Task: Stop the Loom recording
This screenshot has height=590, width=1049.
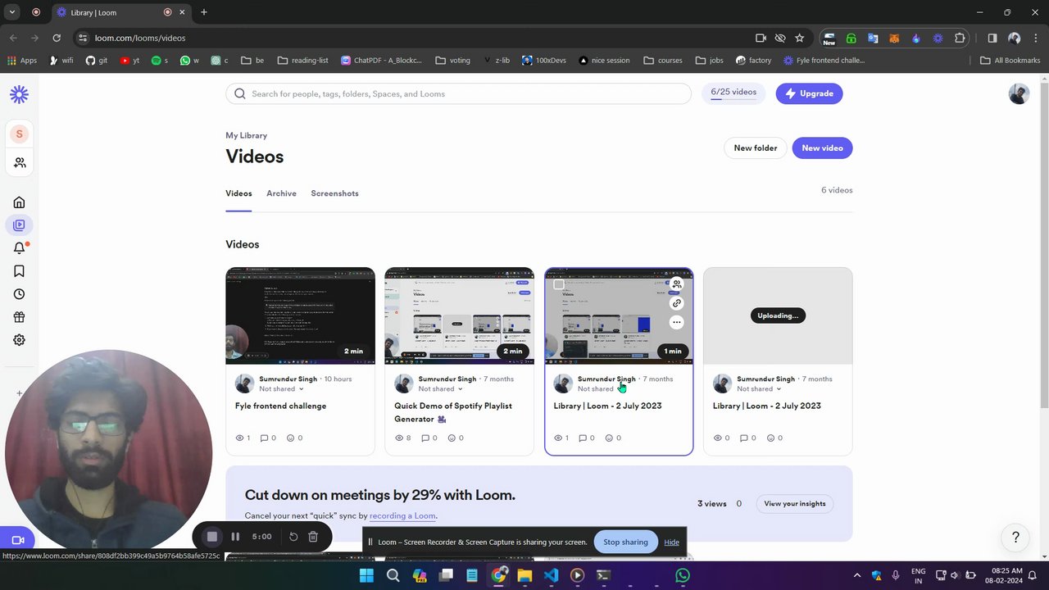Action: click(x=211, y=537)
